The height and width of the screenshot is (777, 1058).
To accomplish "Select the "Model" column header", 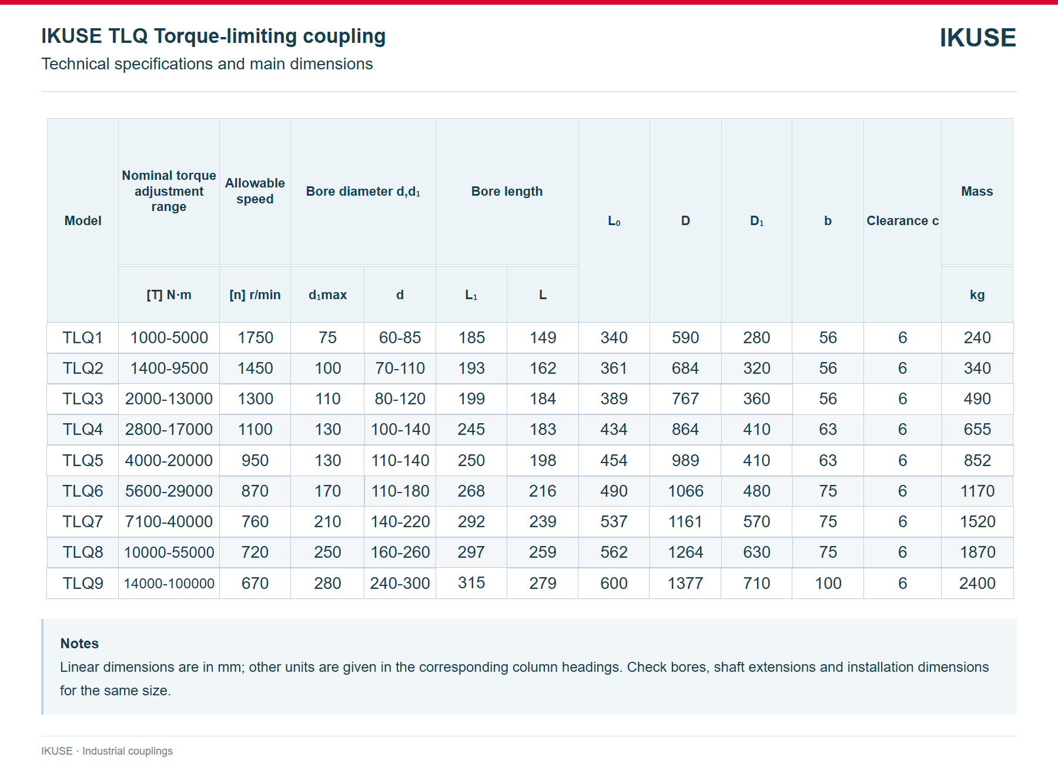I will pyautogui.click(x=83, y=220).
